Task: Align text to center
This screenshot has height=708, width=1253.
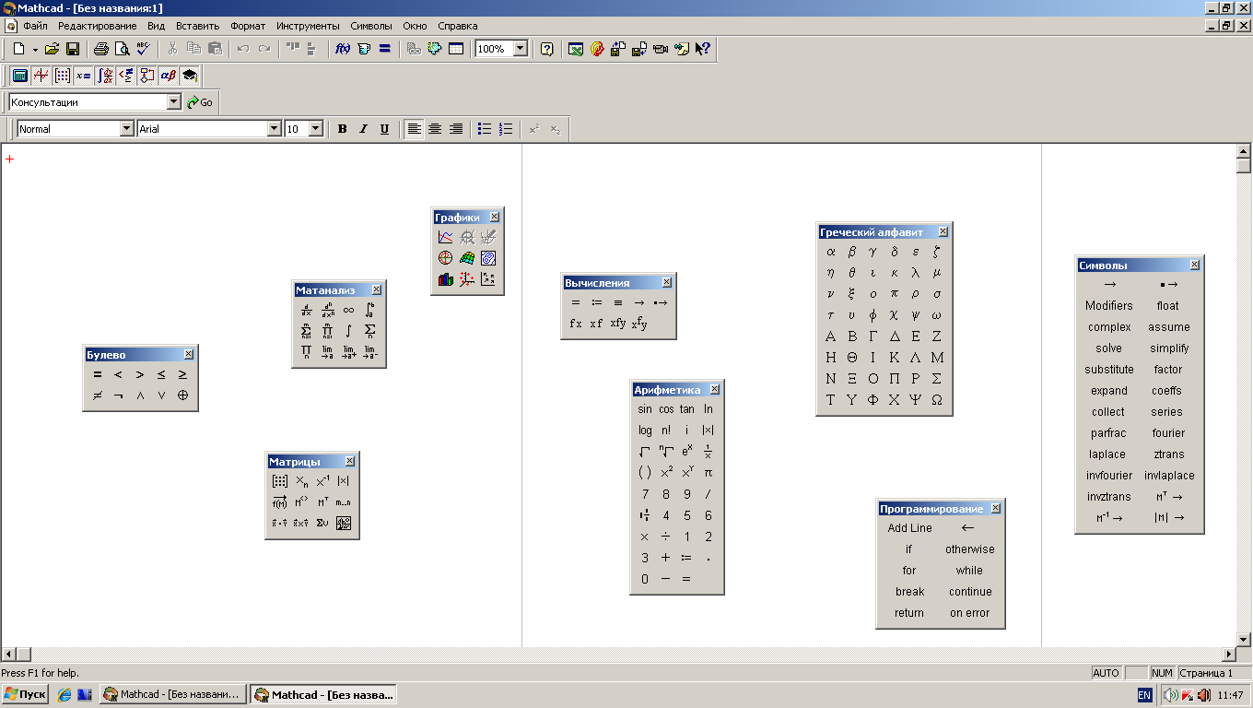Action: click(435, 129)
